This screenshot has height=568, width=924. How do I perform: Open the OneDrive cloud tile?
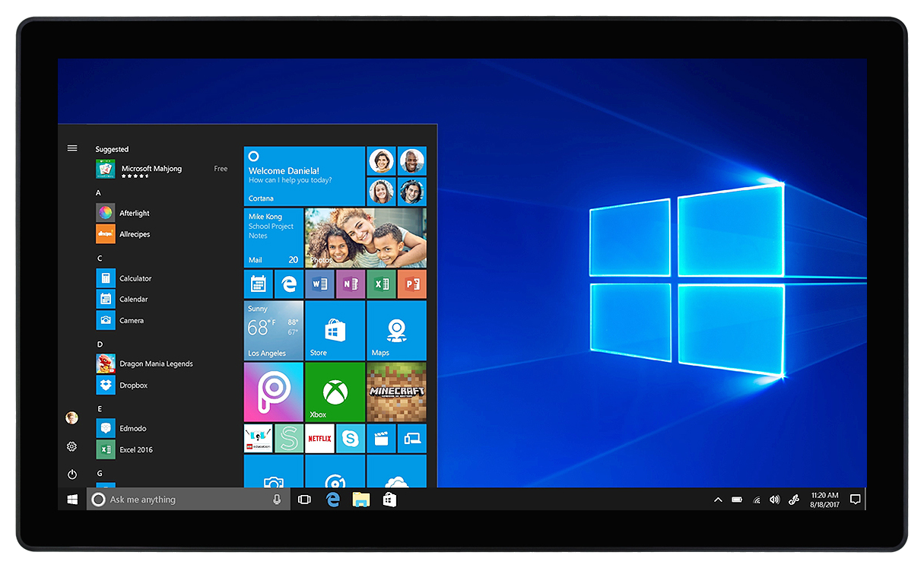click(x=397, y=471)
